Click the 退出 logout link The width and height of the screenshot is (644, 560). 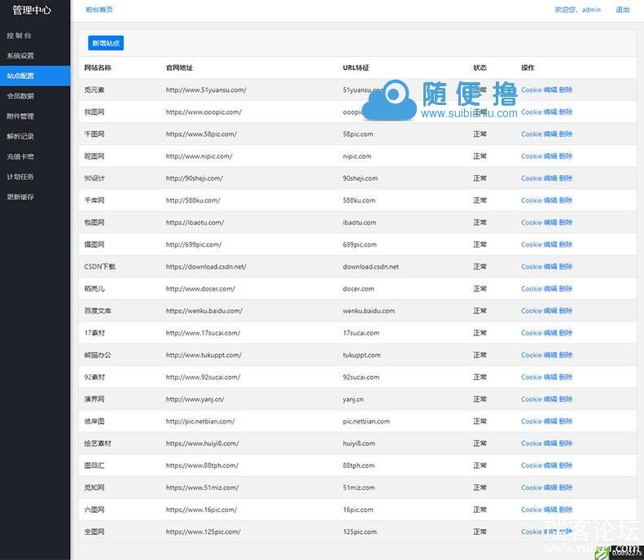tap(622, 10)
